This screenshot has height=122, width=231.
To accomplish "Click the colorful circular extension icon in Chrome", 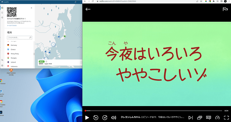I will coord(206,1).
